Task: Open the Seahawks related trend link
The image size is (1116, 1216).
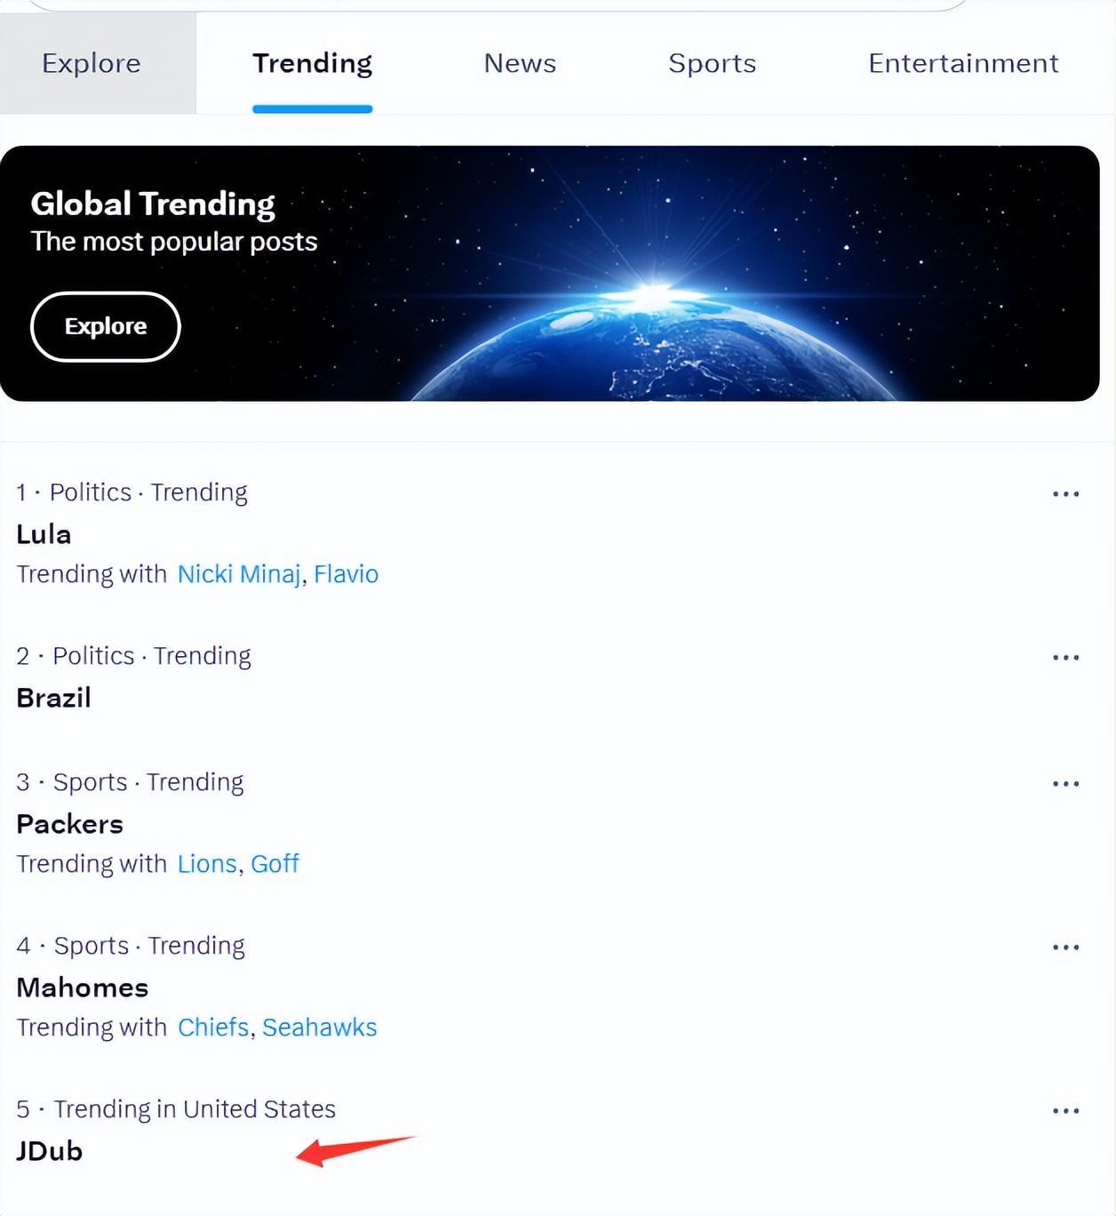Action: (319, 1028)
